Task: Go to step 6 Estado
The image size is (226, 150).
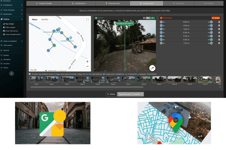Action: (x=209, y=3)
